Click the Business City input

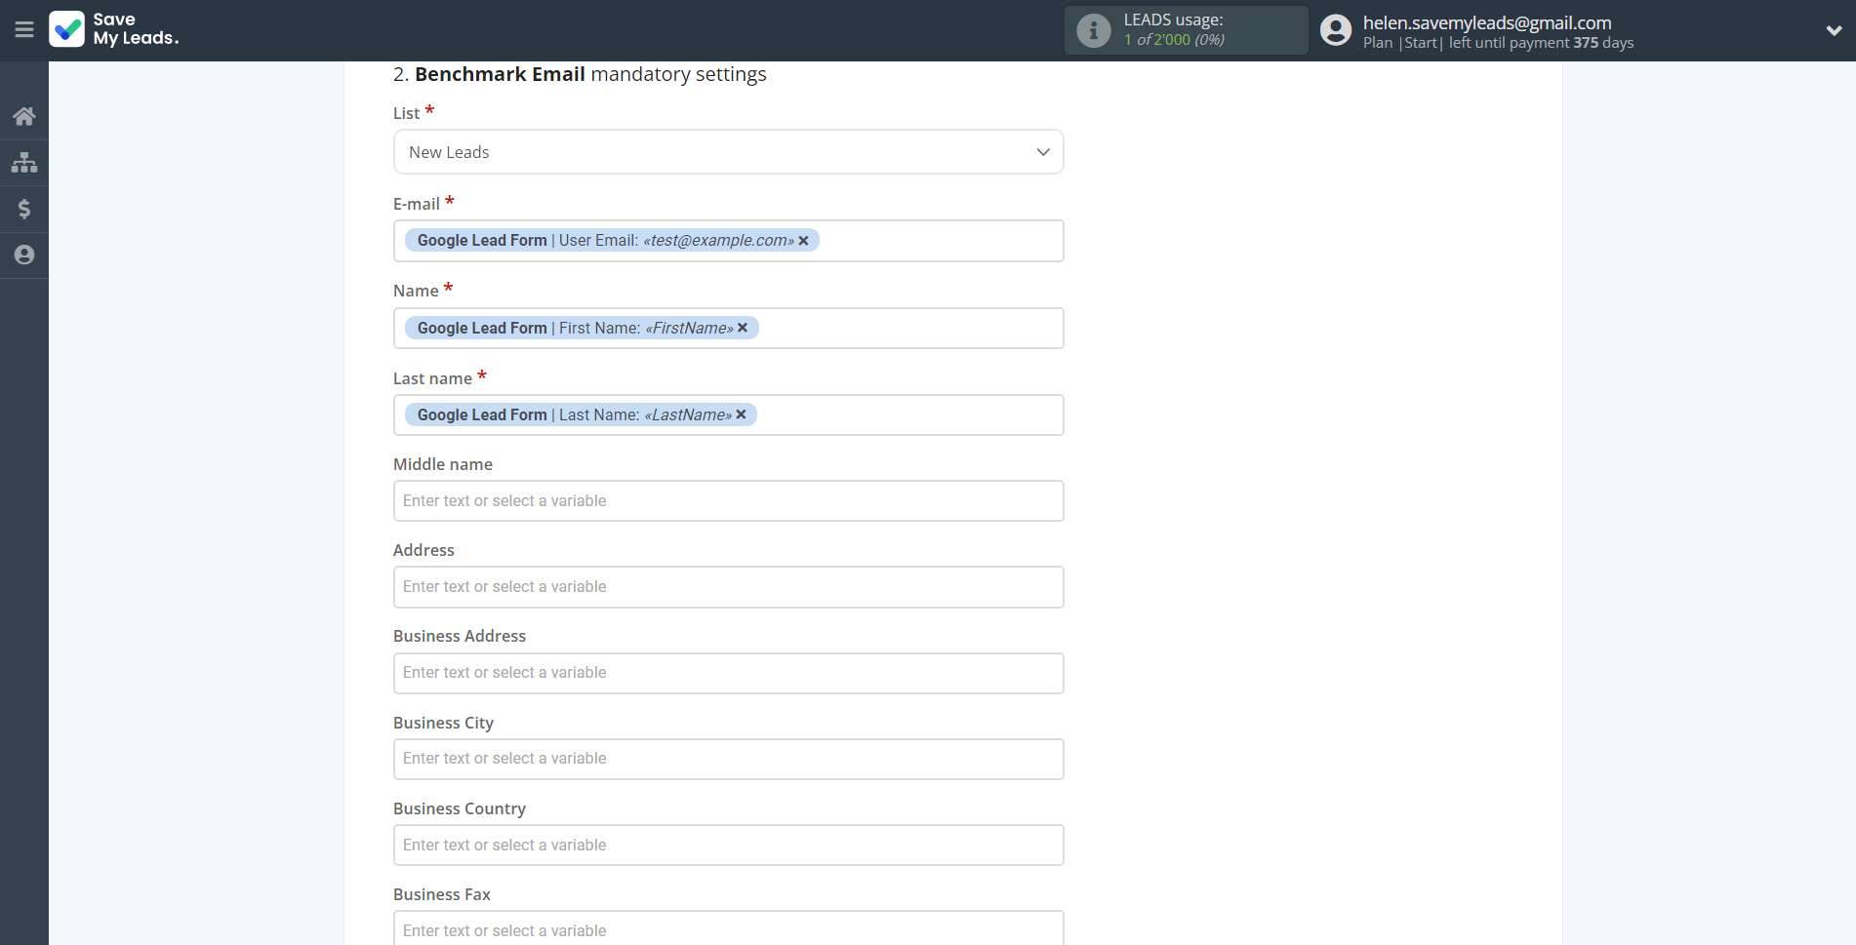pyautogui.click(x=728, y=759)
